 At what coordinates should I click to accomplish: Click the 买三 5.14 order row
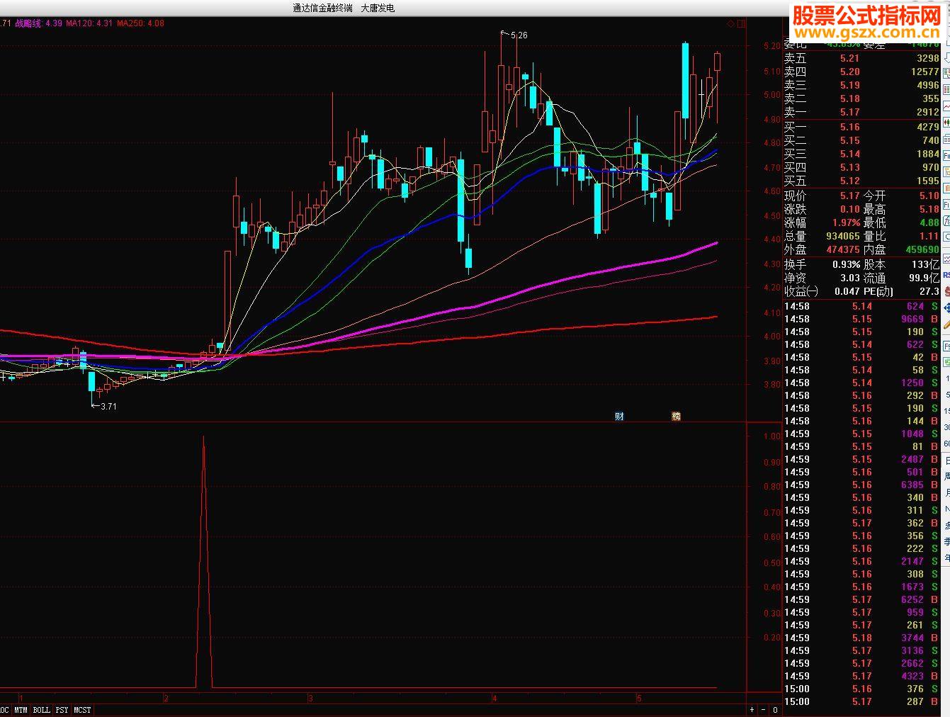[861, 154]
